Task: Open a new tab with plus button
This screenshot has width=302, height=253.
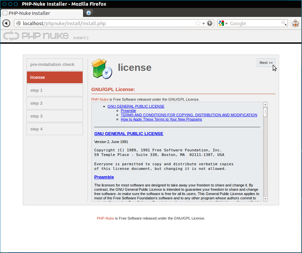Action: pyautogui.click(x=89, y=13)
